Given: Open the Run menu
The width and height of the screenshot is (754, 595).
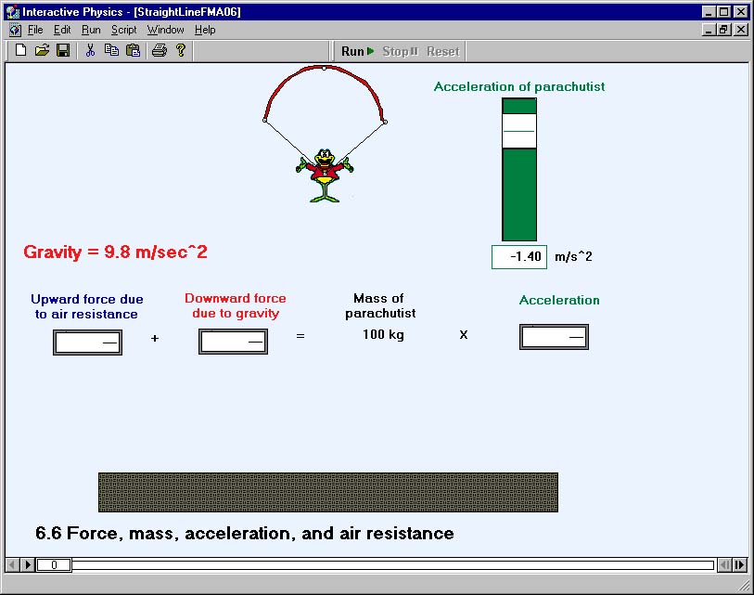Looking at the screenshot, I should 91,30.
